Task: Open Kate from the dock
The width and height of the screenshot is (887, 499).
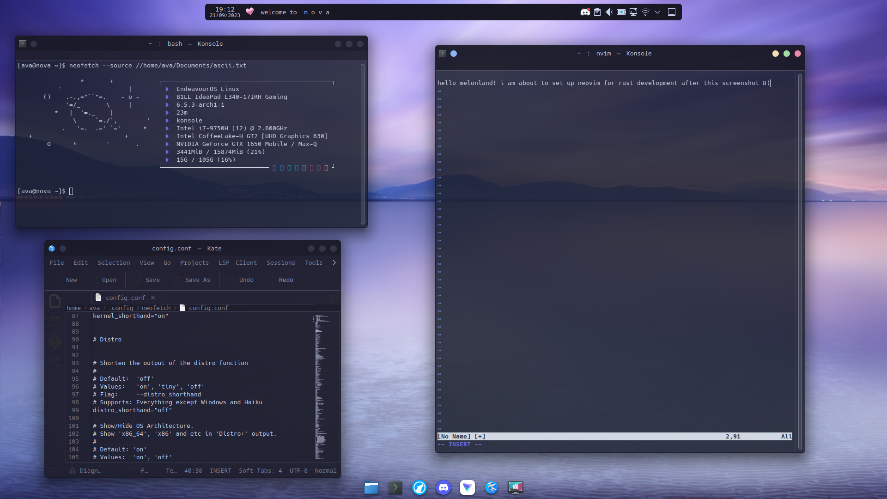Action: point(492,487)
